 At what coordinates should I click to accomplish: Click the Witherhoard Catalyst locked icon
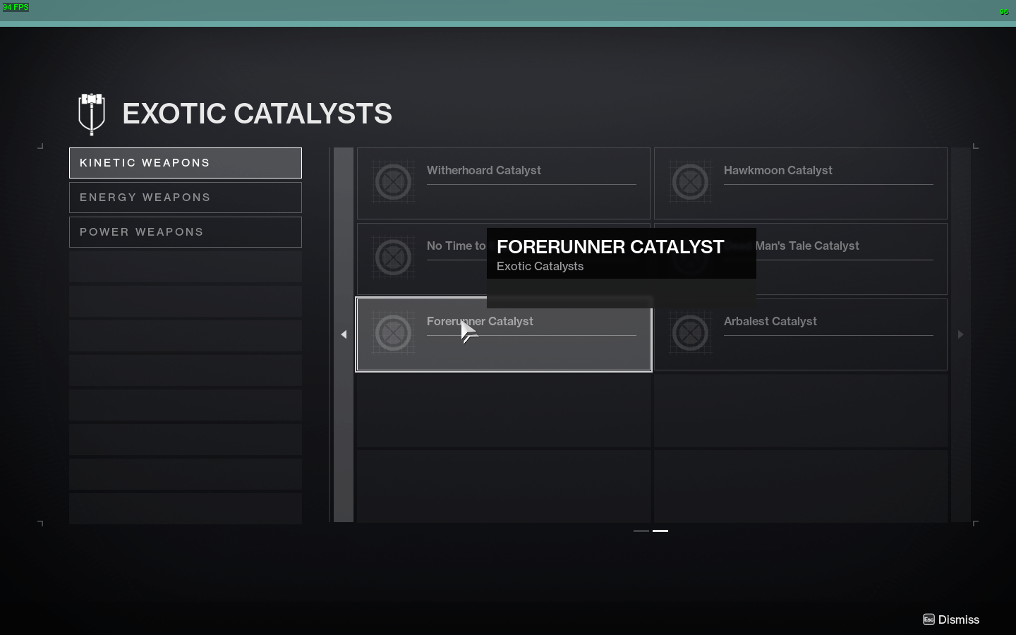(x=393, y=182)
